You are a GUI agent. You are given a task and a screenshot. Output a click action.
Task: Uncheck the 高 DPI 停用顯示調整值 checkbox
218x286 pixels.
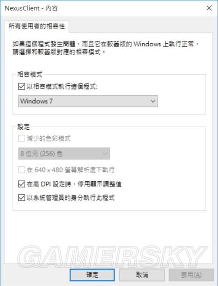[22, 184]
